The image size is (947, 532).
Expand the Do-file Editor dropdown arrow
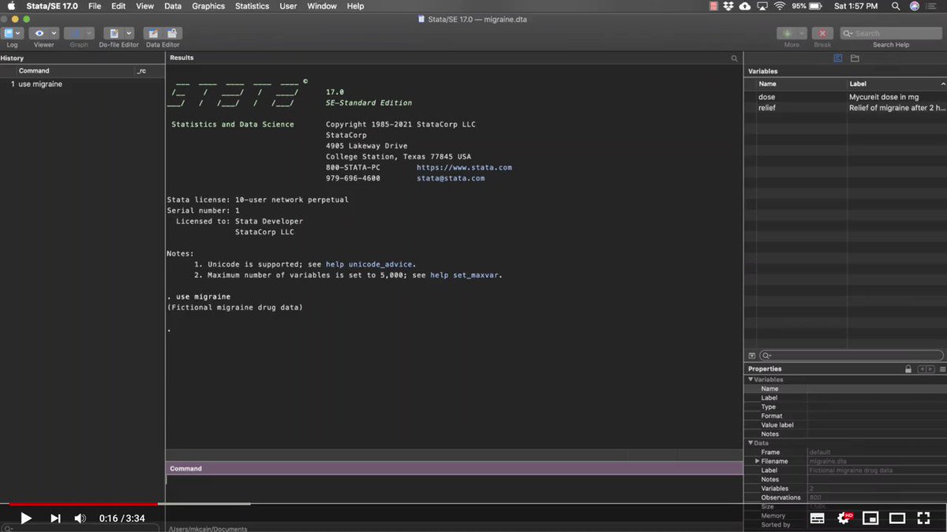point(129,33)
